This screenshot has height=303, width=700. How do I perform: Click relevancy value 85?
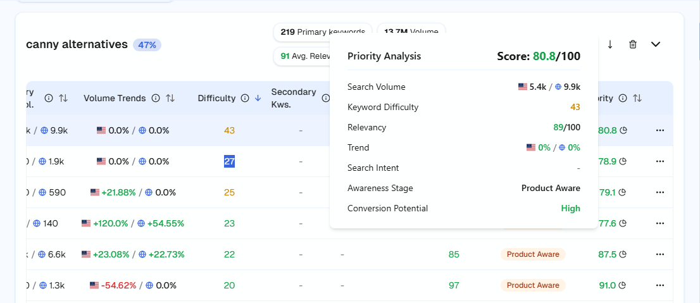454,254
